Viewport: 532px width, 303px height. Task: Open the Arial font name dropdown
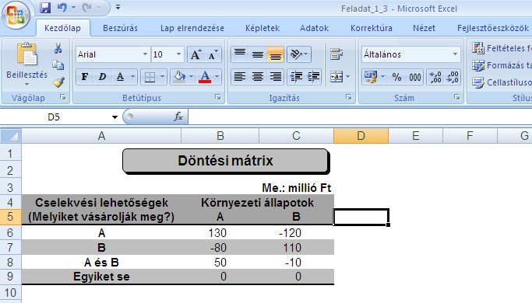click(x=145, y=54)
